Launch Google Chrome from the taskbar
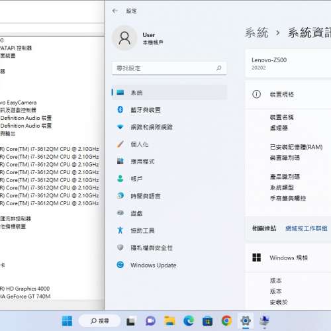The image size is (331, 331). (226, 320)
